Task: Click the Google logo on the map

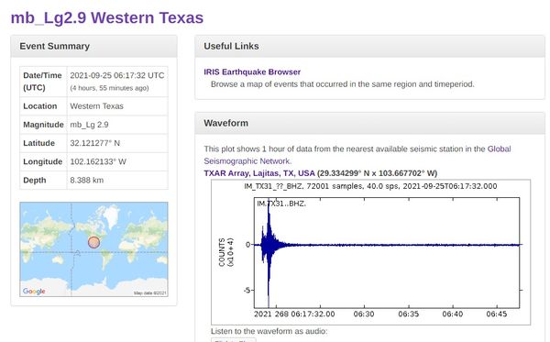Action: (x=34, y=292)
